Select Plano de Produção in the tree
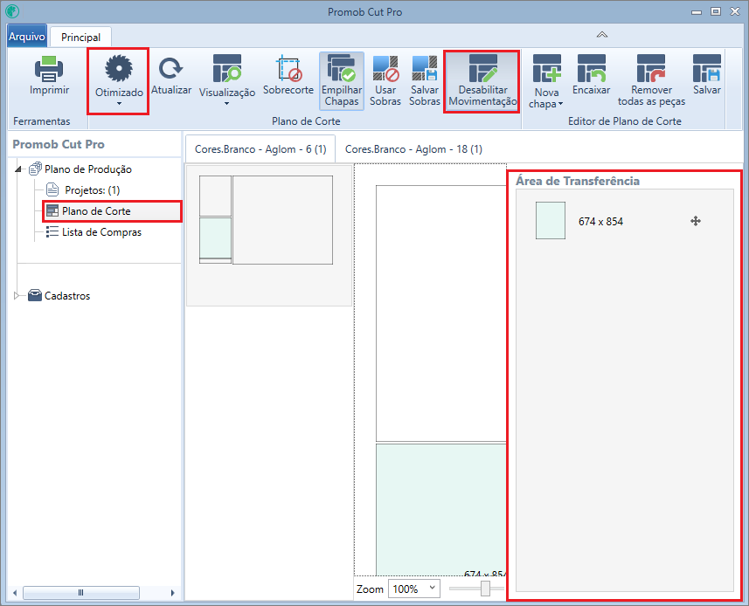Screen dimensions: 749x606 [x=88, y=169]
